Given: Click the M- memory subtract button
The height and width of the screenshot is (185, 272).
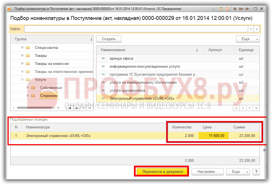Looking at the screenshot, I should click(x=248, y=9).
